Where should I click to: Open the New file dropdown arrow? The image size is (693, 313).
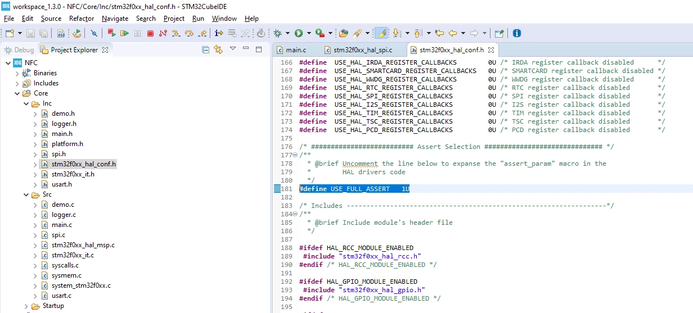coord(20,33)
